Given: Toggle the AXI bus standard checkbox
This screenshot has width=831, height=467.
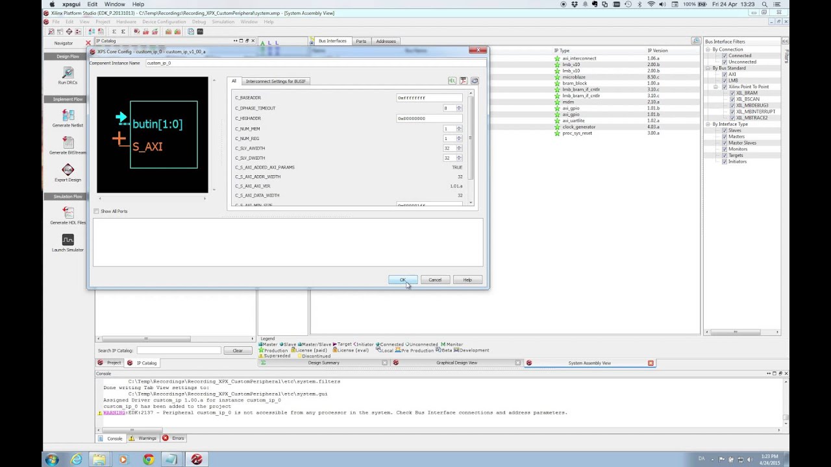Looking at the screenshot, I should tap(725, 75).
